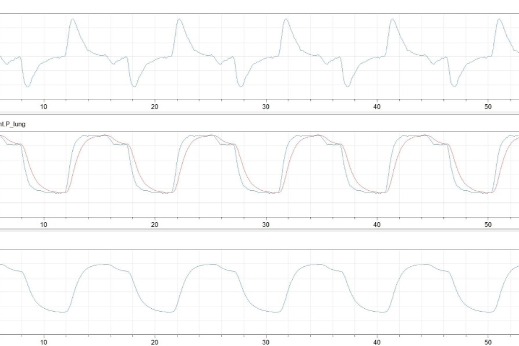The width and height of the screenshot is (519, 346).
Task: Click the '10' tick label of the top plot
Action: click(x=44, y=106)
